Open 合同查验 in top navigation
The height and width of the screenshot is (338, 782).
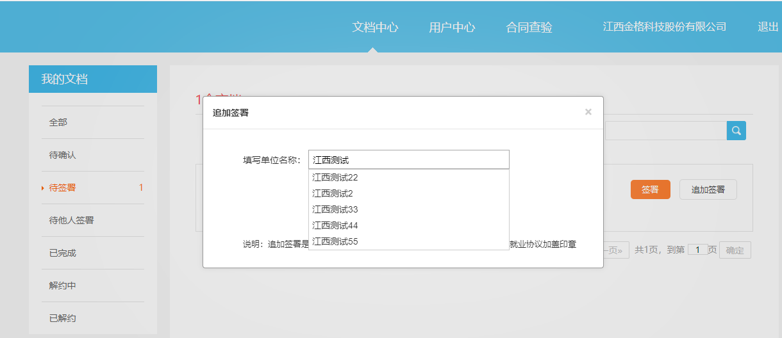coord(529,27)
